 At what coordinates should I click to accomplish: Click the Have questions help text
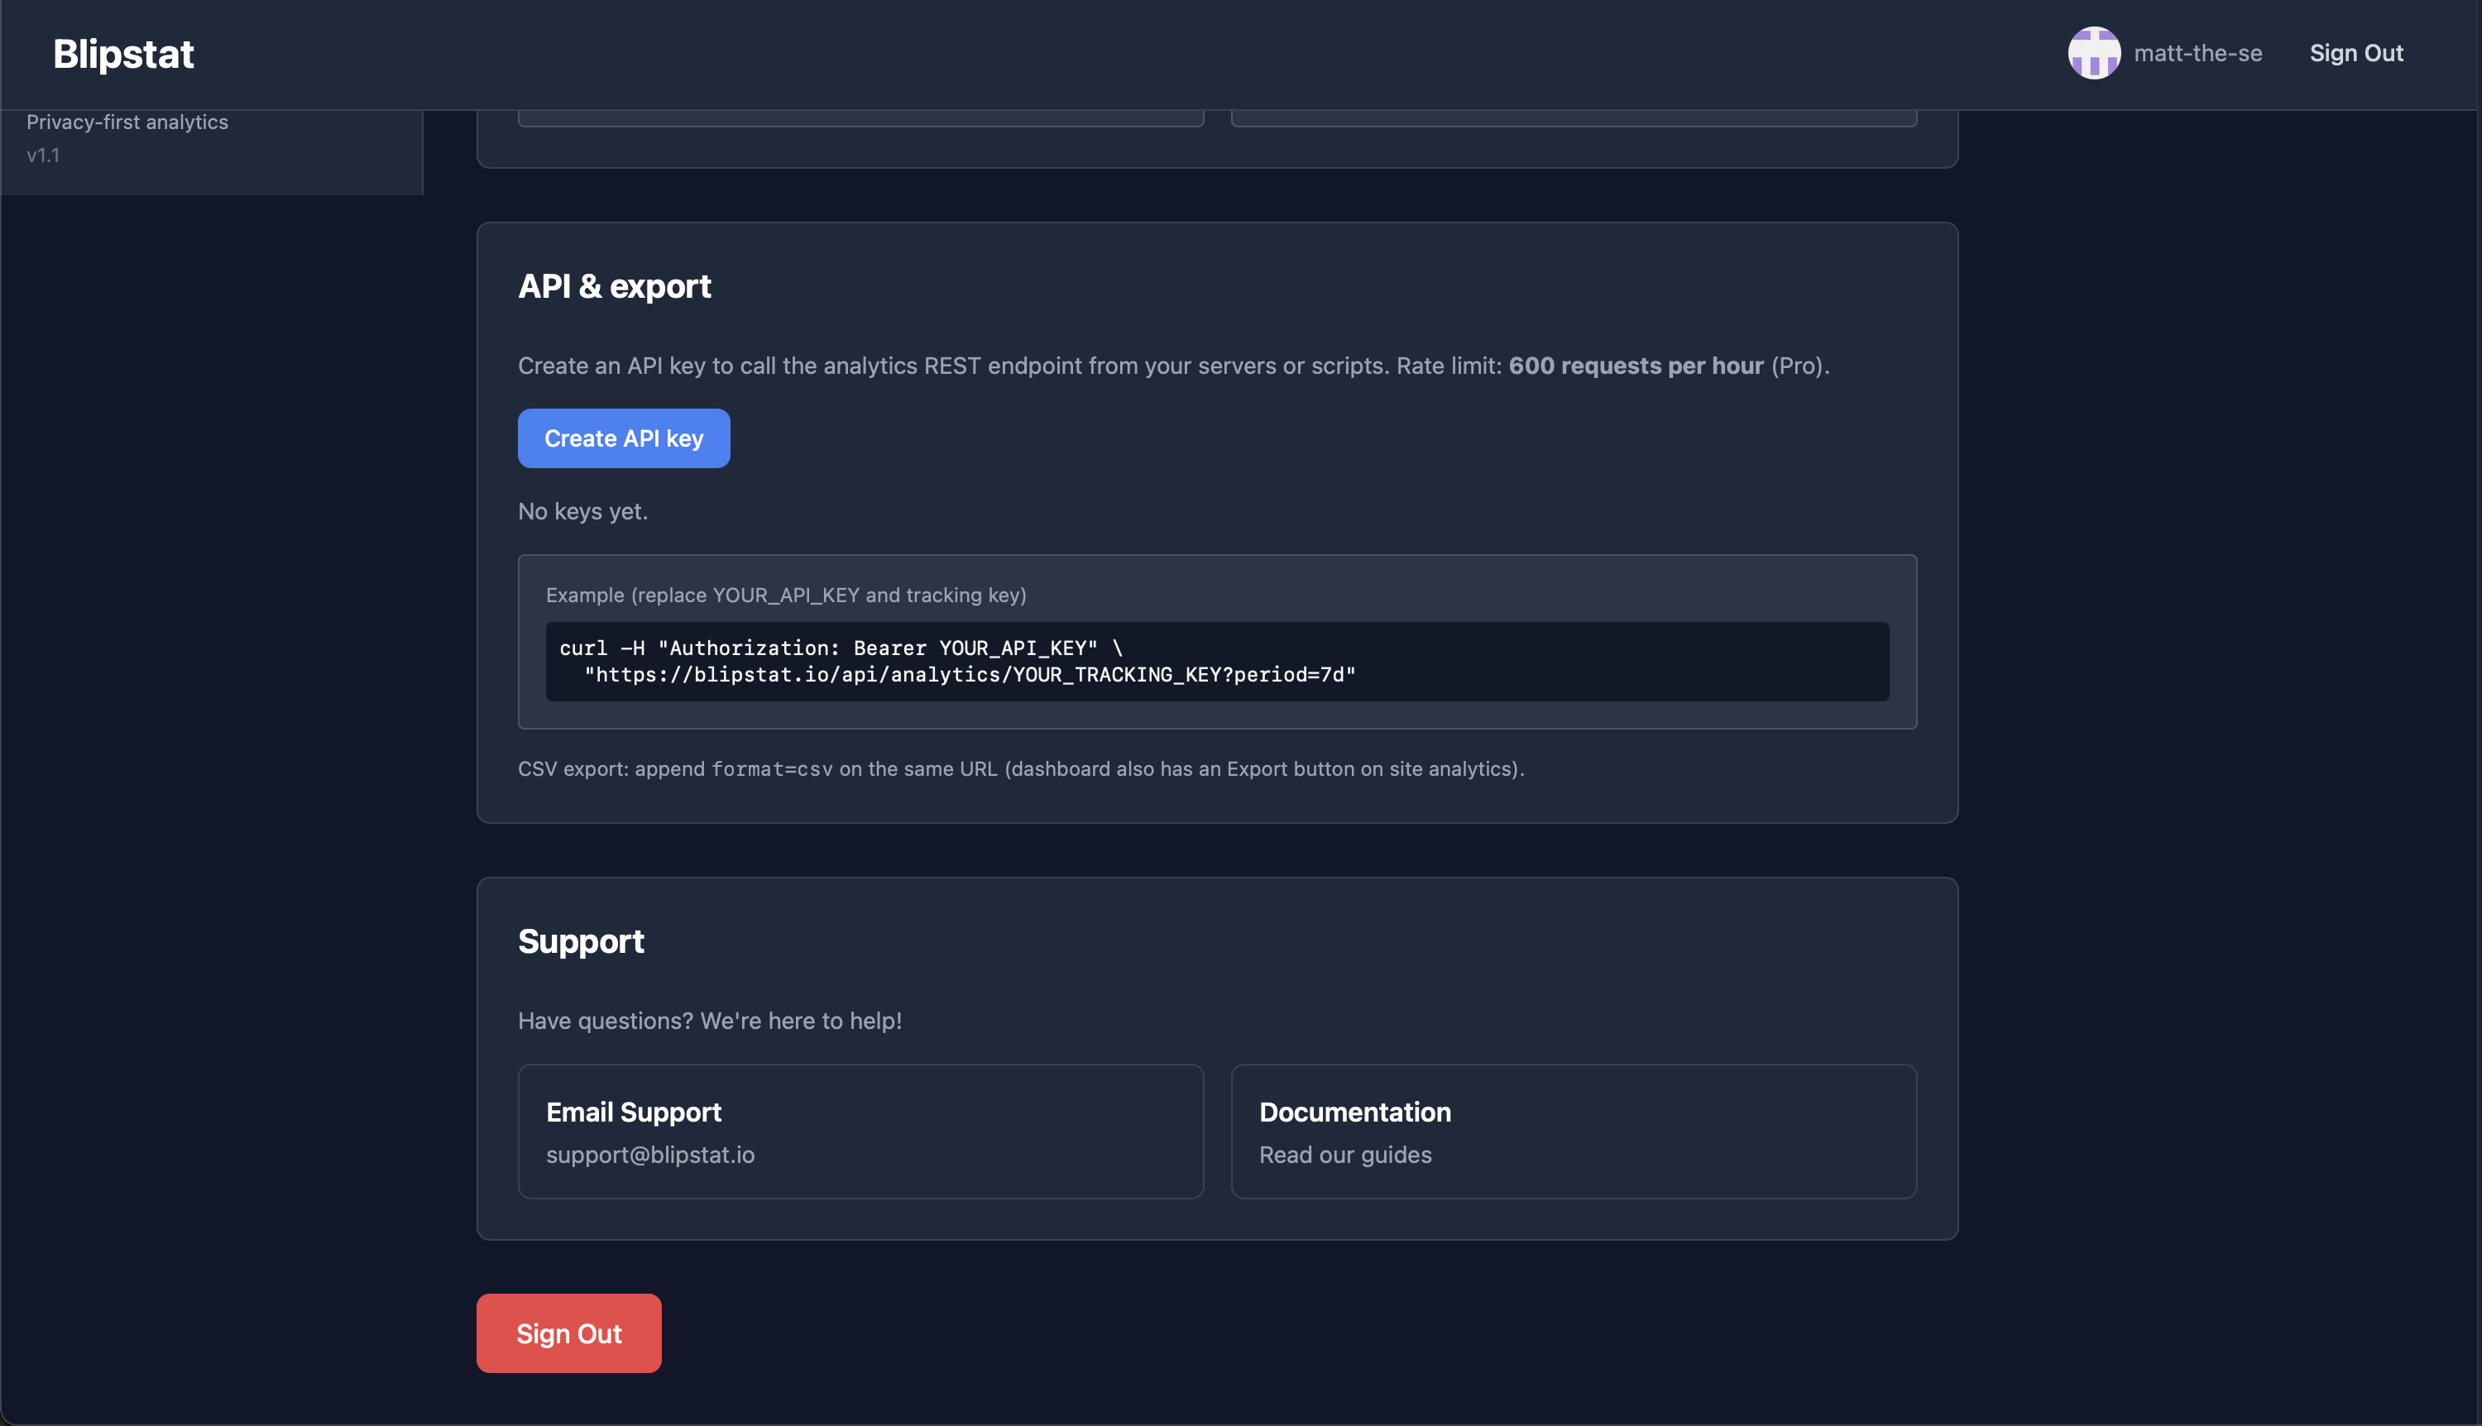[x=709, y=1021]
